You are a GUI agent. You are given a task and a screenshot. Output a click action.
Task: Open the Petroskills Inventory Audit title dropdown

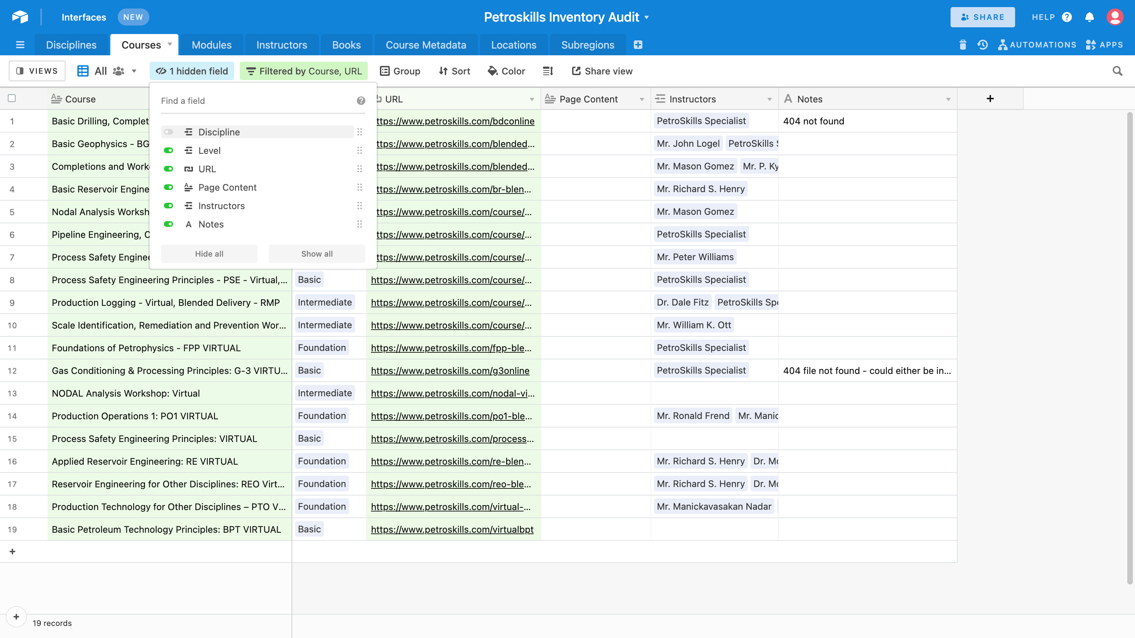point(647,18)
